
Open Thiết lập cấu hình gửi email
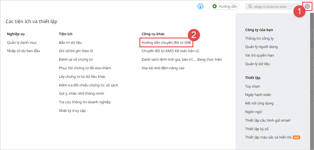click(267, 120)
